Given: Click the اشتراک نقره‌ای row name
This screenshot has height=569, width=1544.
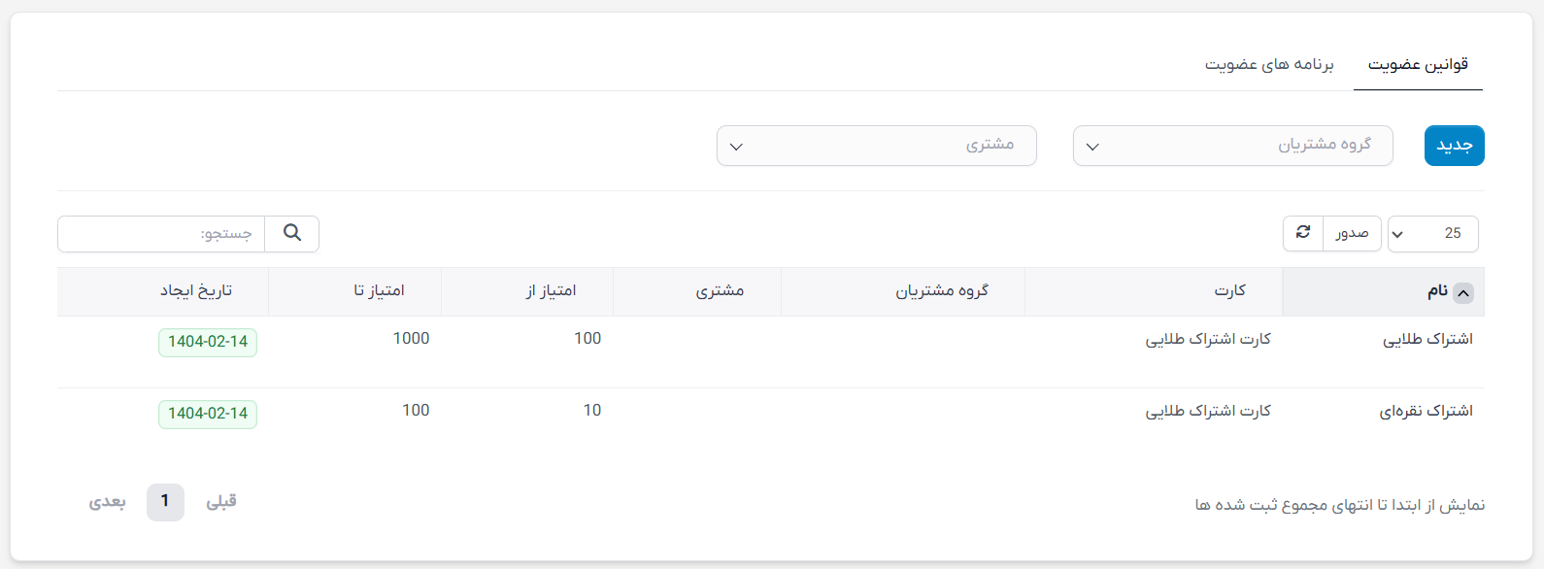Looking at the screenshot, I should [1427, 412].
